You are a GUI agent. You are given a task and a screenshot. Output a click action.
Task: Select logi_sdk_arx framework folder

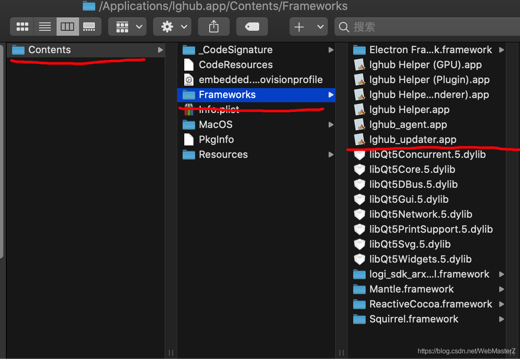coord(359,274)
